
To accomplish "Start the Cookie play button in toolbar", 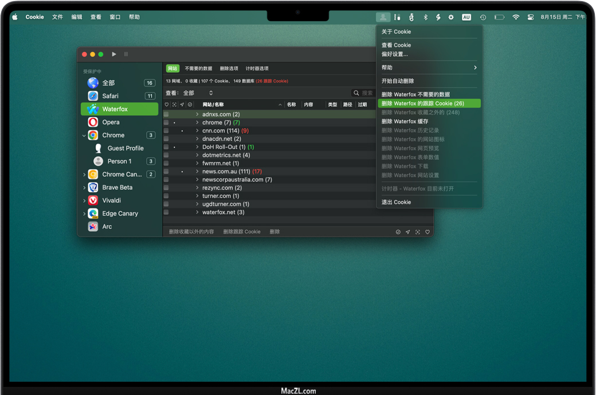I will point(114,54).
